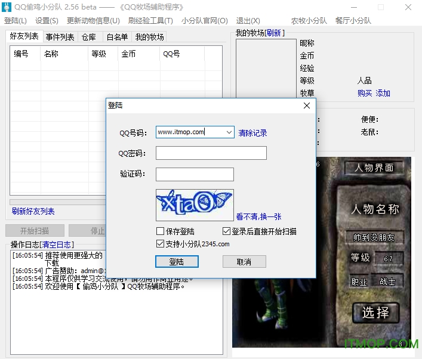Expand the QQ号码 dropdown arrow

pyautogui.click(x=229, y=132)
